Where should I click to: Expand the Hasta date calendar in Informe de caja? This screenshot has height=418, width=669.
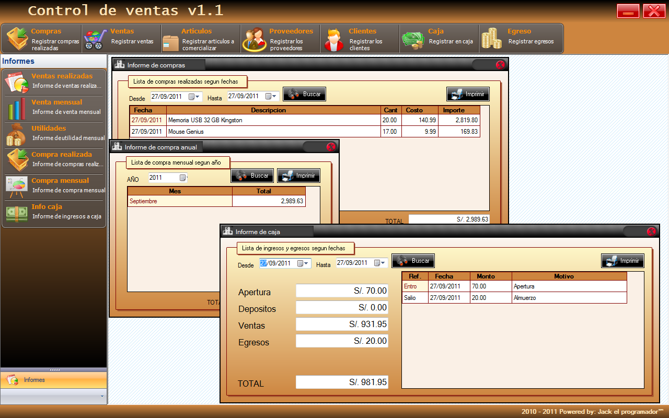[382, 263]
